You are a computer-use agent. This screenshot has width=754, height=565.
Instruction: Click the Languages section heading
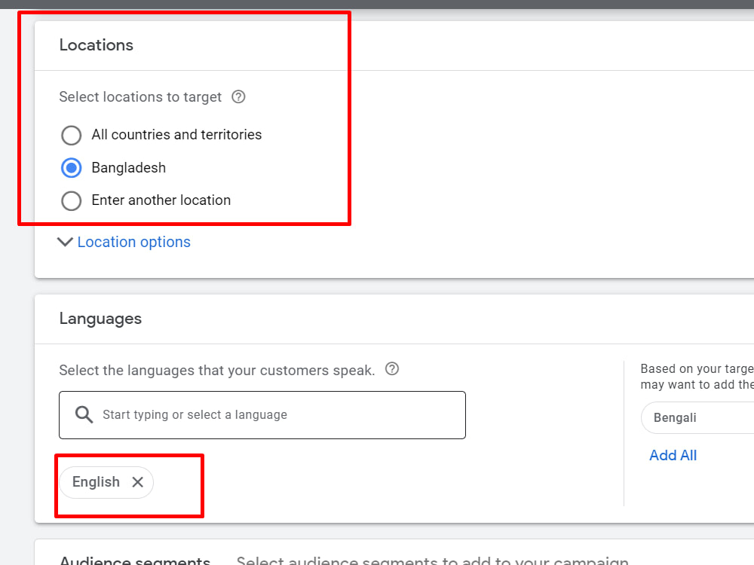click(100, 319)
